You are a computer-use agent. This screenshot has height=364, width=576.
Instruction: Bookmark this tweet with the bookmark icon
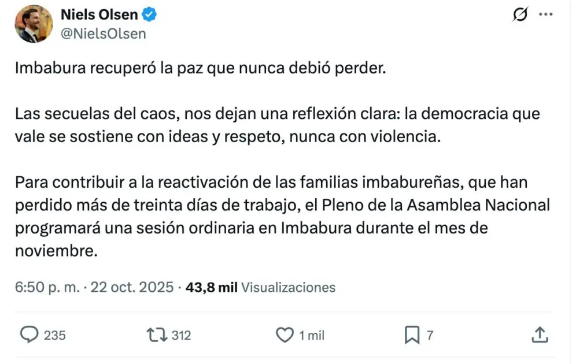(x=412, y=335)
